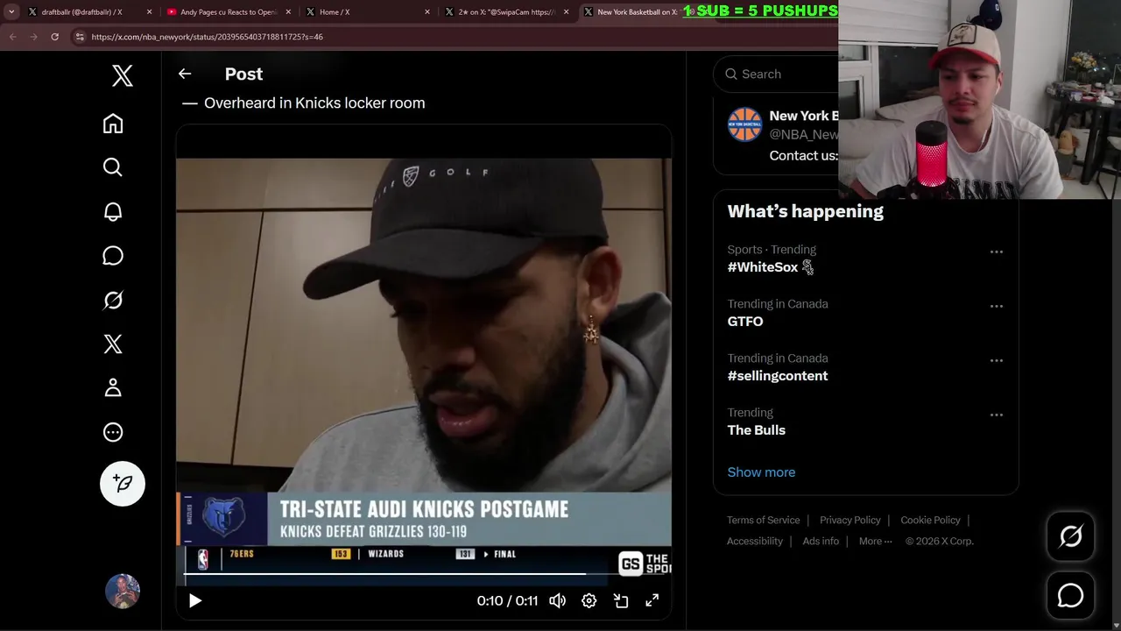Close the Andy Pages YouTube tab
1121x631 pixels.
[288, 12]
